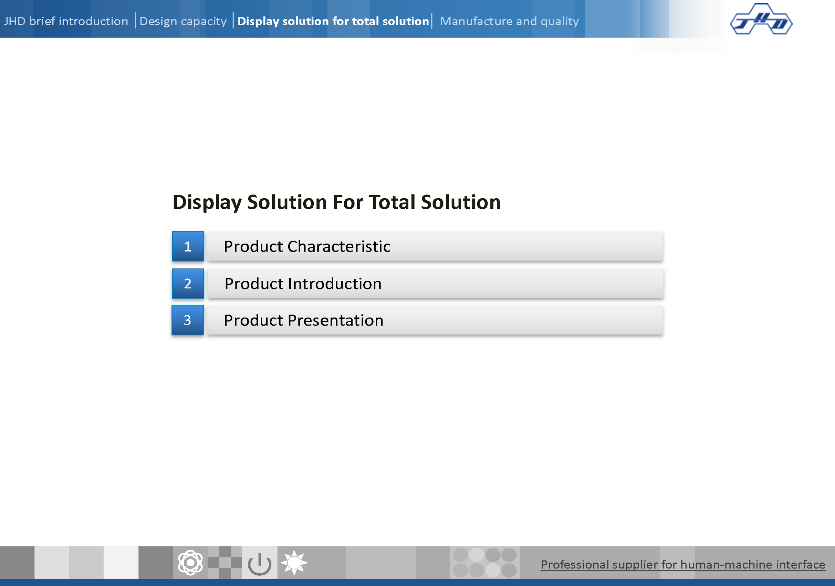Screen dimensions: 835x586
Task: Click the Display Solution For Total Solution heading
Action: tap(336, 202)
